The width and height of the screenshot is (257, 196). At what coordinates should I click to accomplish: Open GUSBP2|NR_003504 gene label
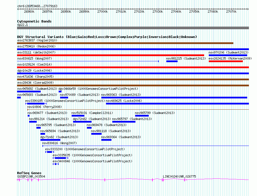click(x=31, y=176)
